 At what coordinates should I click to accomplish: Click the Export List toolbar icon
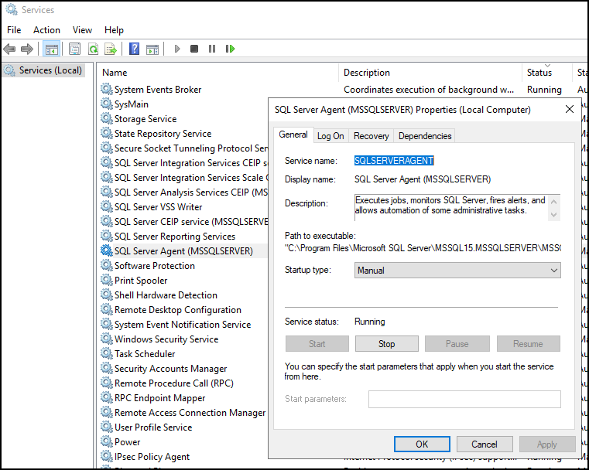[111, 49]
